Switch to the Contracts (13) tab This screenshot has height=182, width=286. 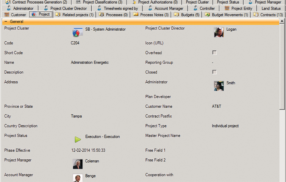[268, 15]
